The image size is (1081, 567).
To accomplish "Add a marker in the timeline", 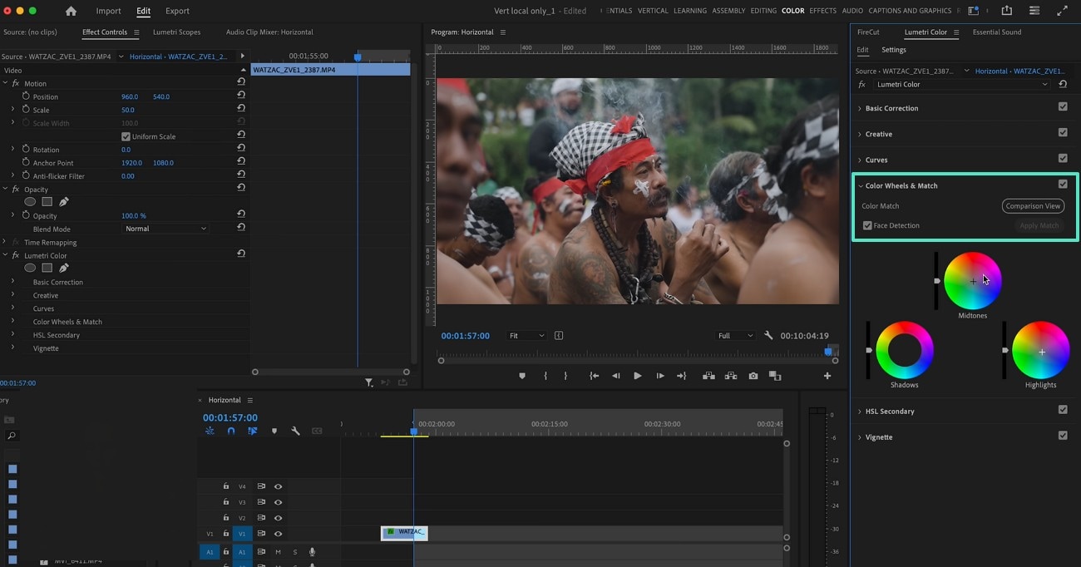I will (x=274, y=431).
